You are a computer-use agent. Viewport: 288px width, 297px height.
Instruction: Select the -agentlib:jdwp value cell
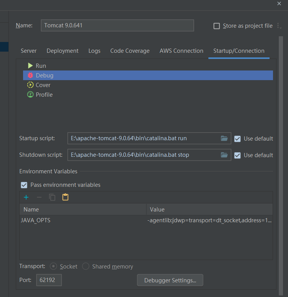pos(210,220)
